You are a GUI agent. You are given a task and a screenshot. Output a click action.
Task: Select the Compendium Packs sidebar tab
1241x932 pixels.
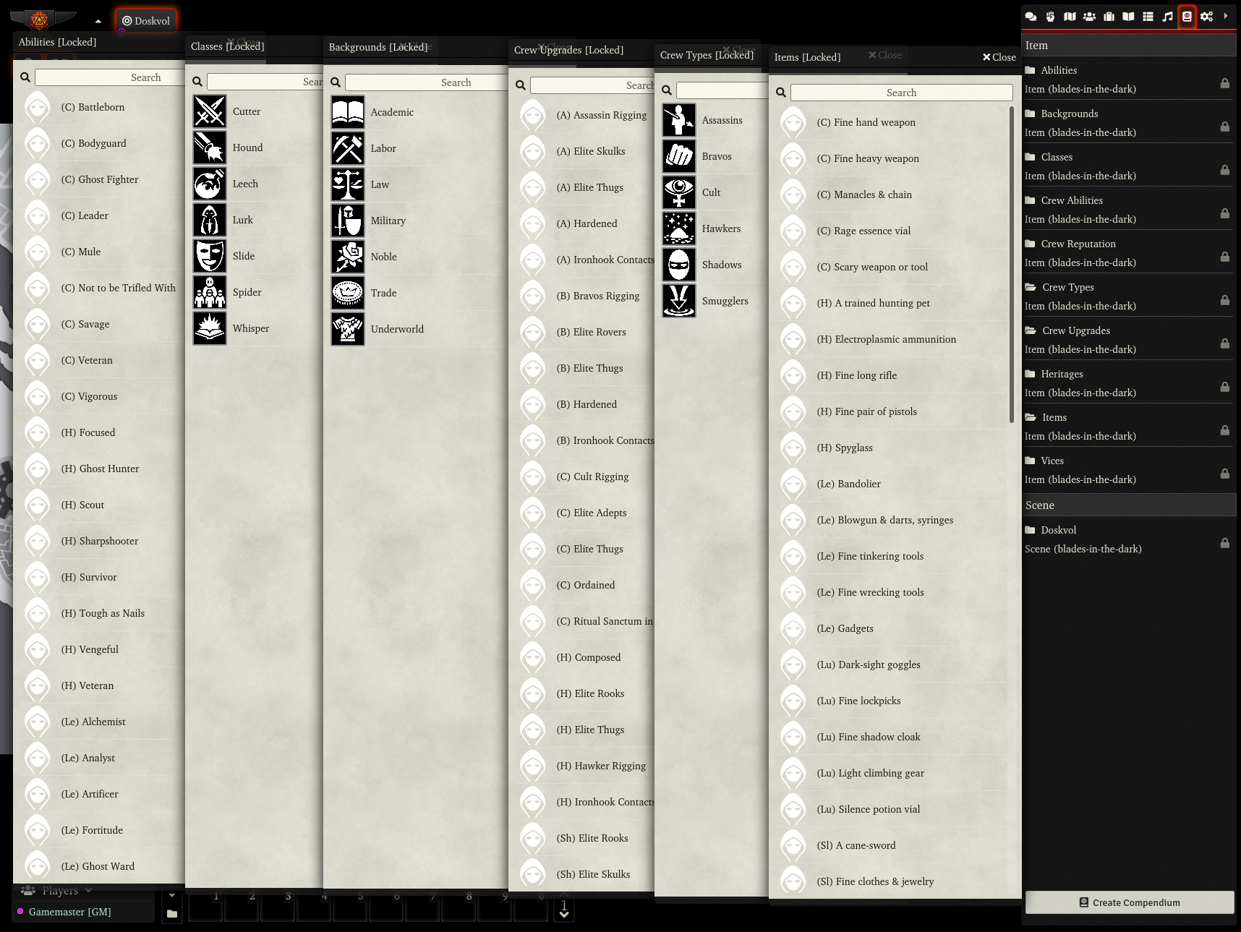[x=1187, y=17]
